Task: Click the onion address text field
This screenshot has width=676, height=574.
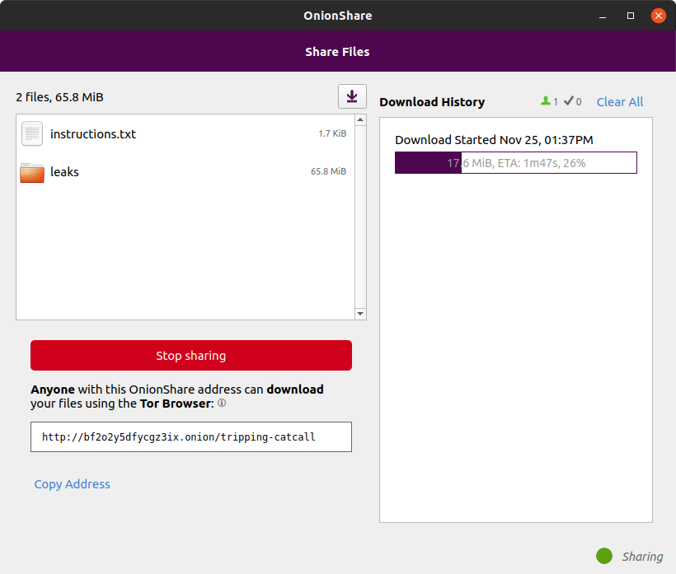Action: tap(191, 437)
